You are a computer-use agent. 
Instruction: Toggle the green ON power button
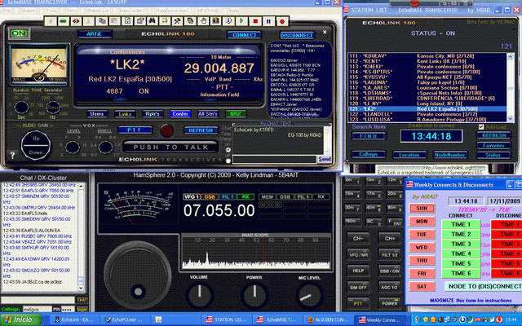[19, 33]
